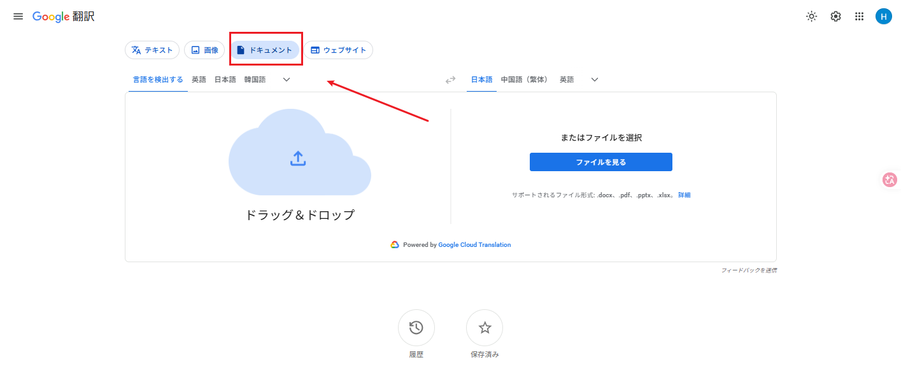Open the account avatar H
The height and width of the screenshot is (385, 901).
(883, 17)
